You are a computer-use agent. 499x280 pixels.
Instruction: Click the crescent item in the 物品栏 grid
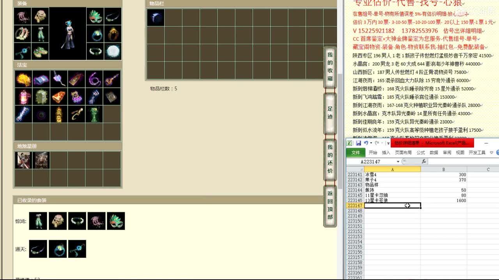tap(156, 17)
